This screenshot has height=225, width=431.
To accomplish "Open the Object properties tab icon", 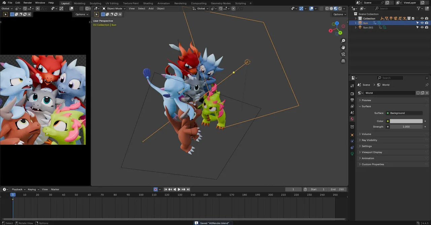I will pos(352,135).
